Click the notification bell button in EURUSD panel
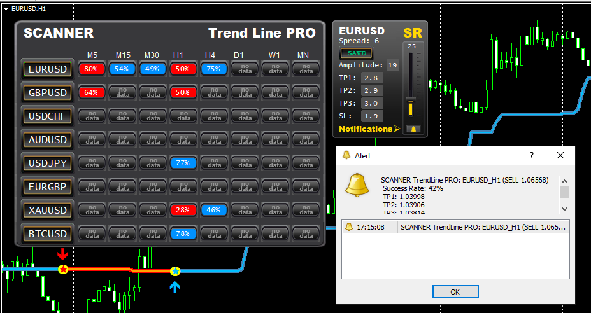 (413, 129)
